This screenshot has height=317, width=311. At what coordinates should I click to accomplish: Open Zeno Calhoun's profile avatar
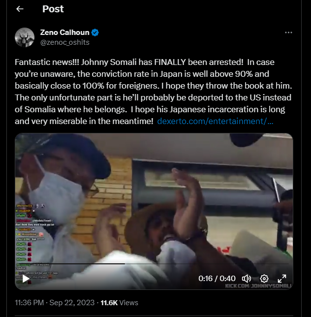[x=25, y=37]
